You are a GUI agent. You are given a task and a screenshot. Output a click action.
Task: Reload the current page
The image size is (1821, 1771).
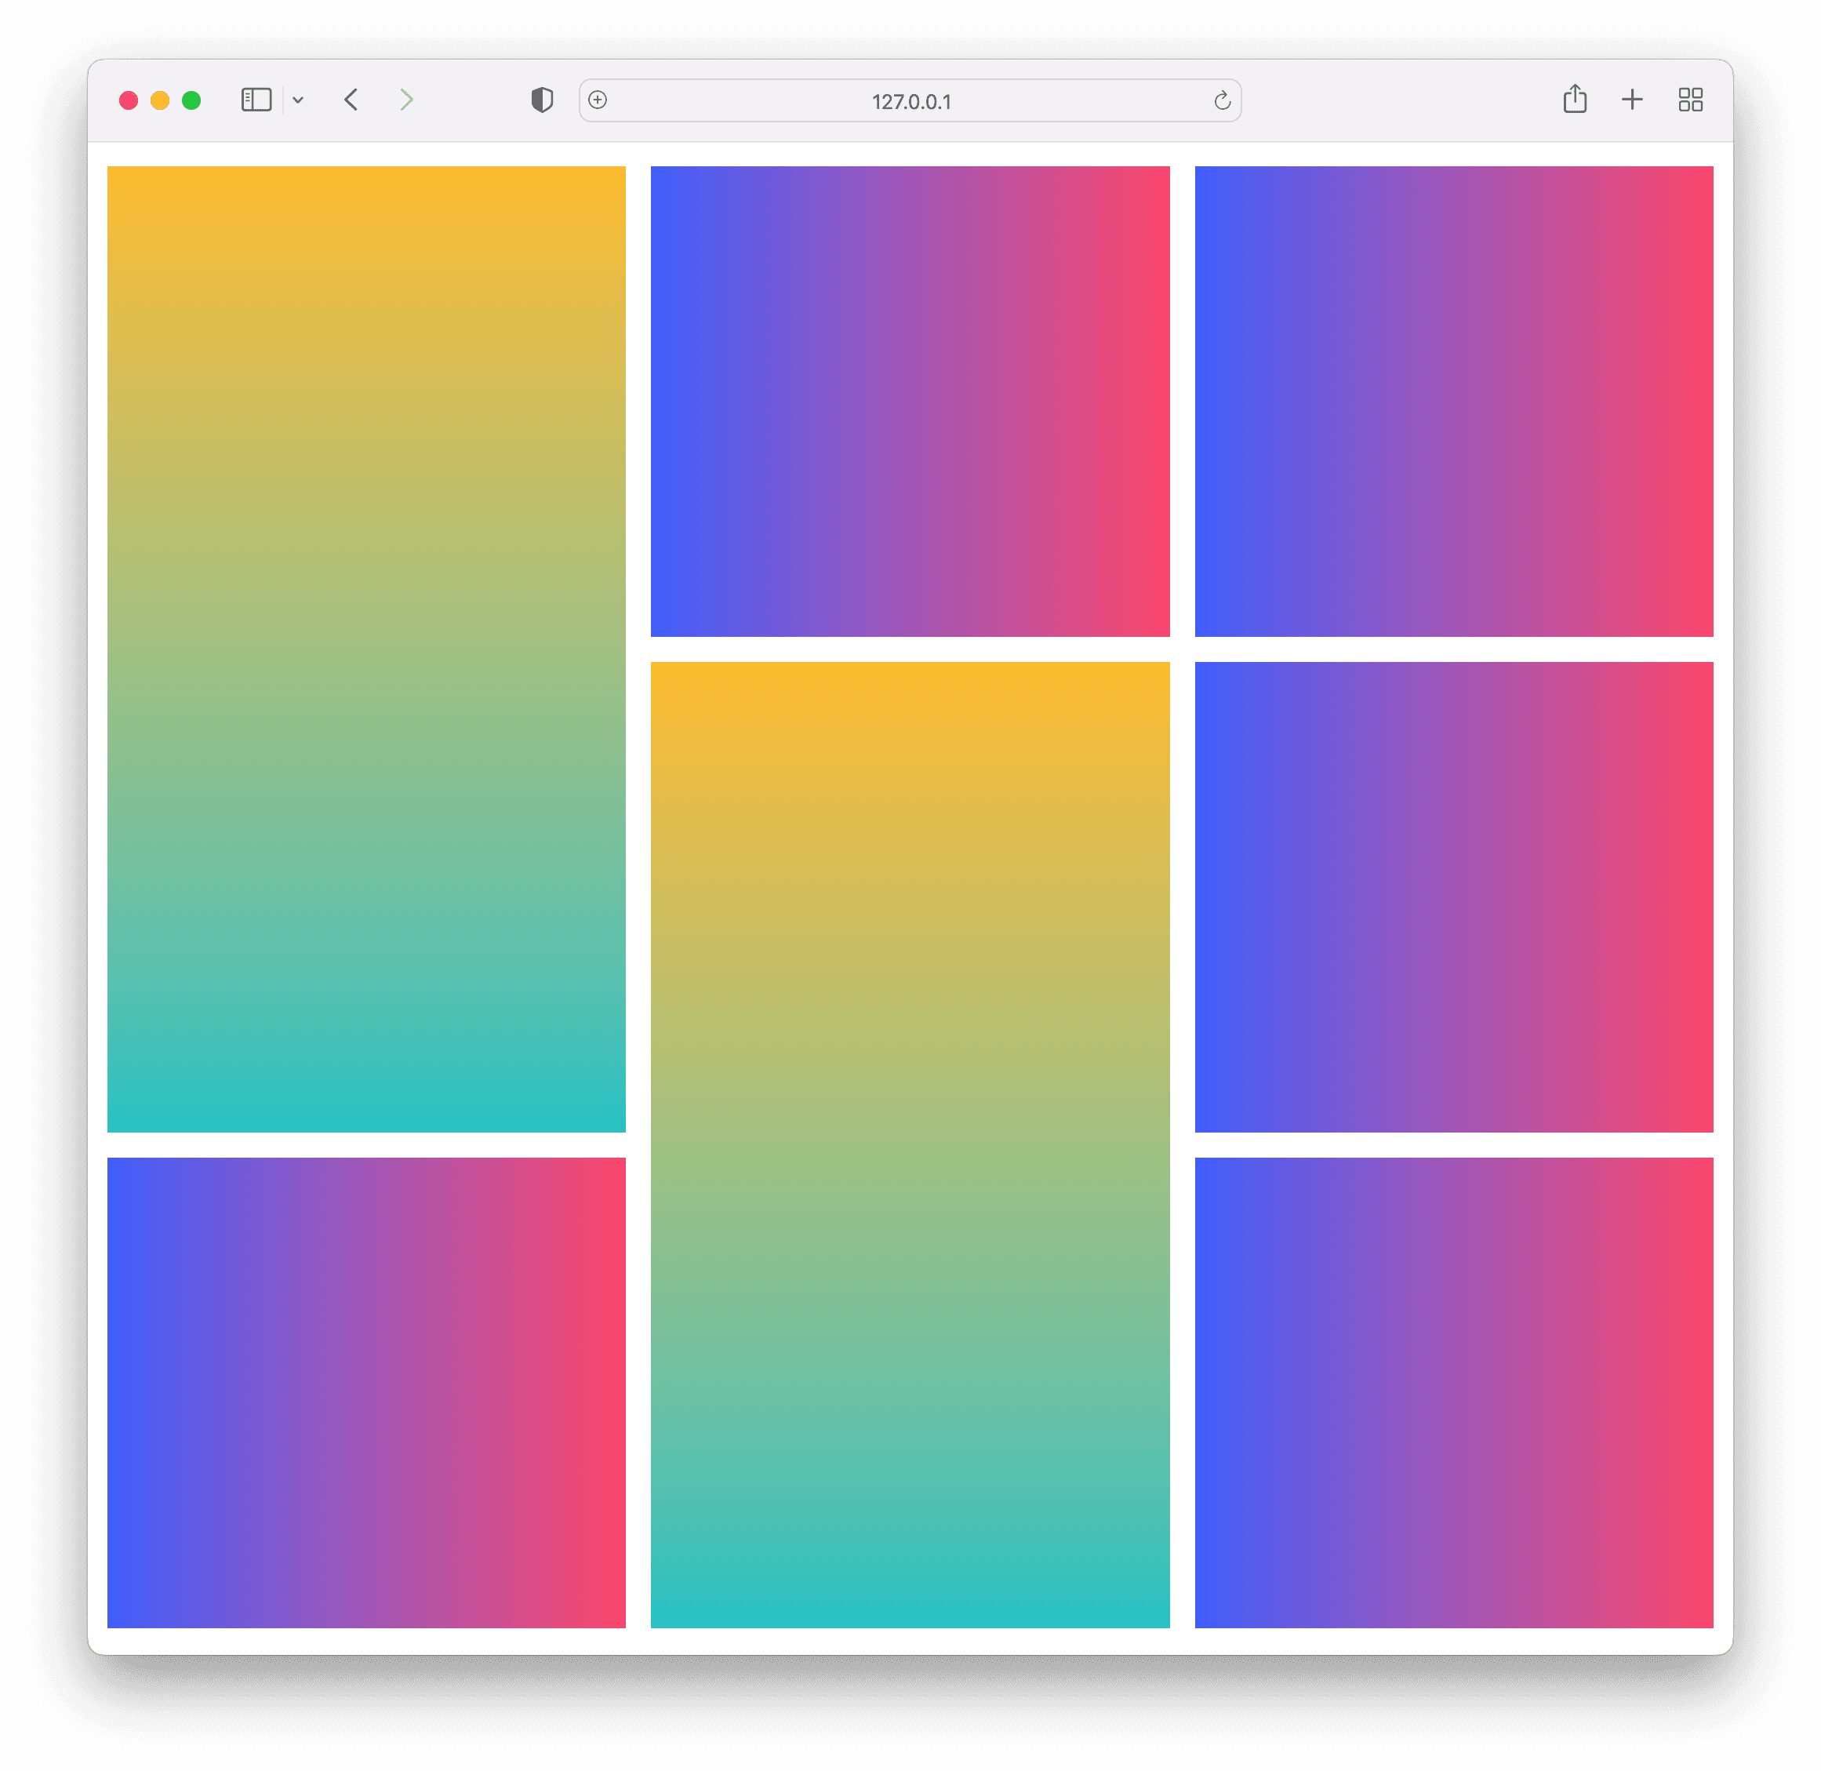pyautogui.click(x=1221, y=100)
